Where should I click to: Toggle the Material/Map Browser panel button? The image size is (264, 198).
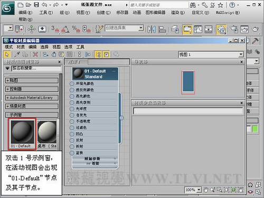click(x=98, y=54)
